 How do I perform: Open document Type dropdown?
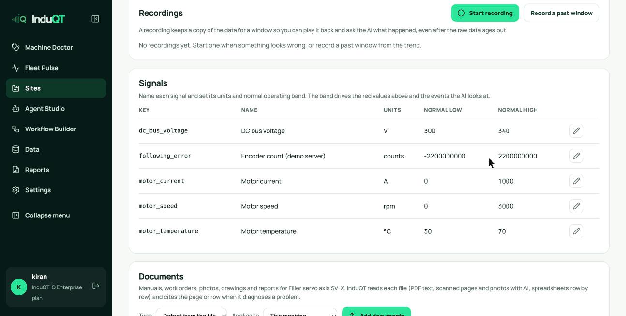[191, 312]
